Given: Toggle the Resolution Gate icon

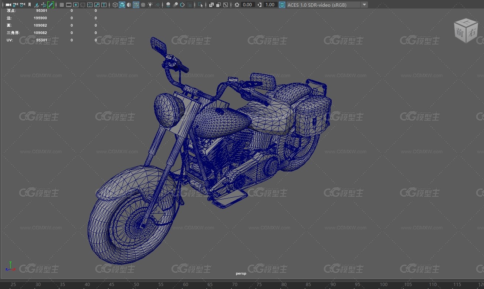Looking at the screenshot, I should coord(75,5).
